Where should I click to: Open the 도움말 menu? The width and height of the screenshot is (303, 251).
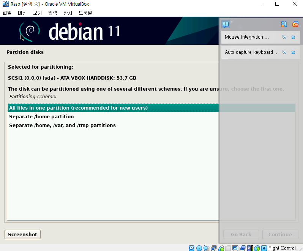coord(85,13)
